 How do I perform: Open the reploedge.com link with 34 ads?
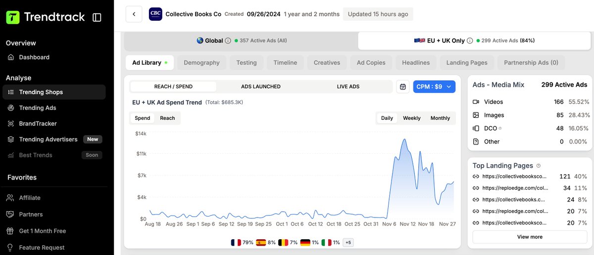[x=515, y=188]
